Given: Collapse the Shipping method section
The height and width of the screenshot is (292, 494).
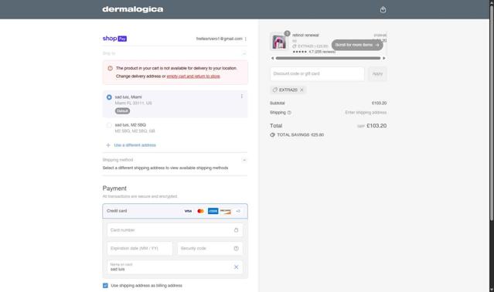Looking at the screenshot, I should click(244, 160).
